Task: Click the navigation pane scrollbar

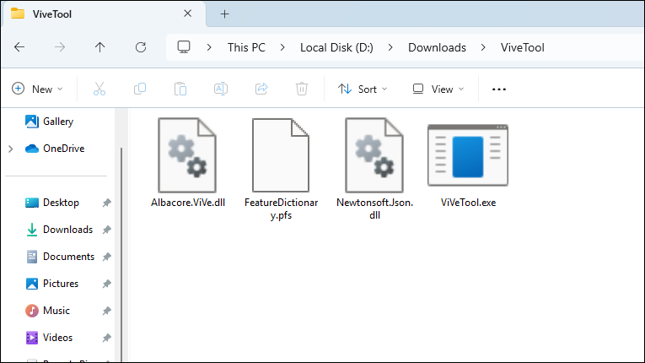Action: pyautogui.click(x=121, y=254)
